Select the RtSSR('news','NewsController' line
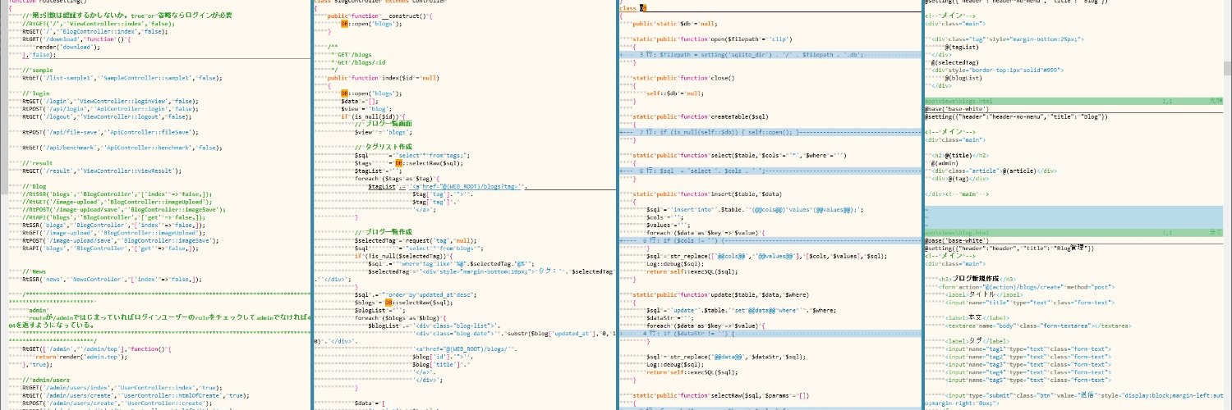This screenshot has height=410, width=1232. click(112, 280)
